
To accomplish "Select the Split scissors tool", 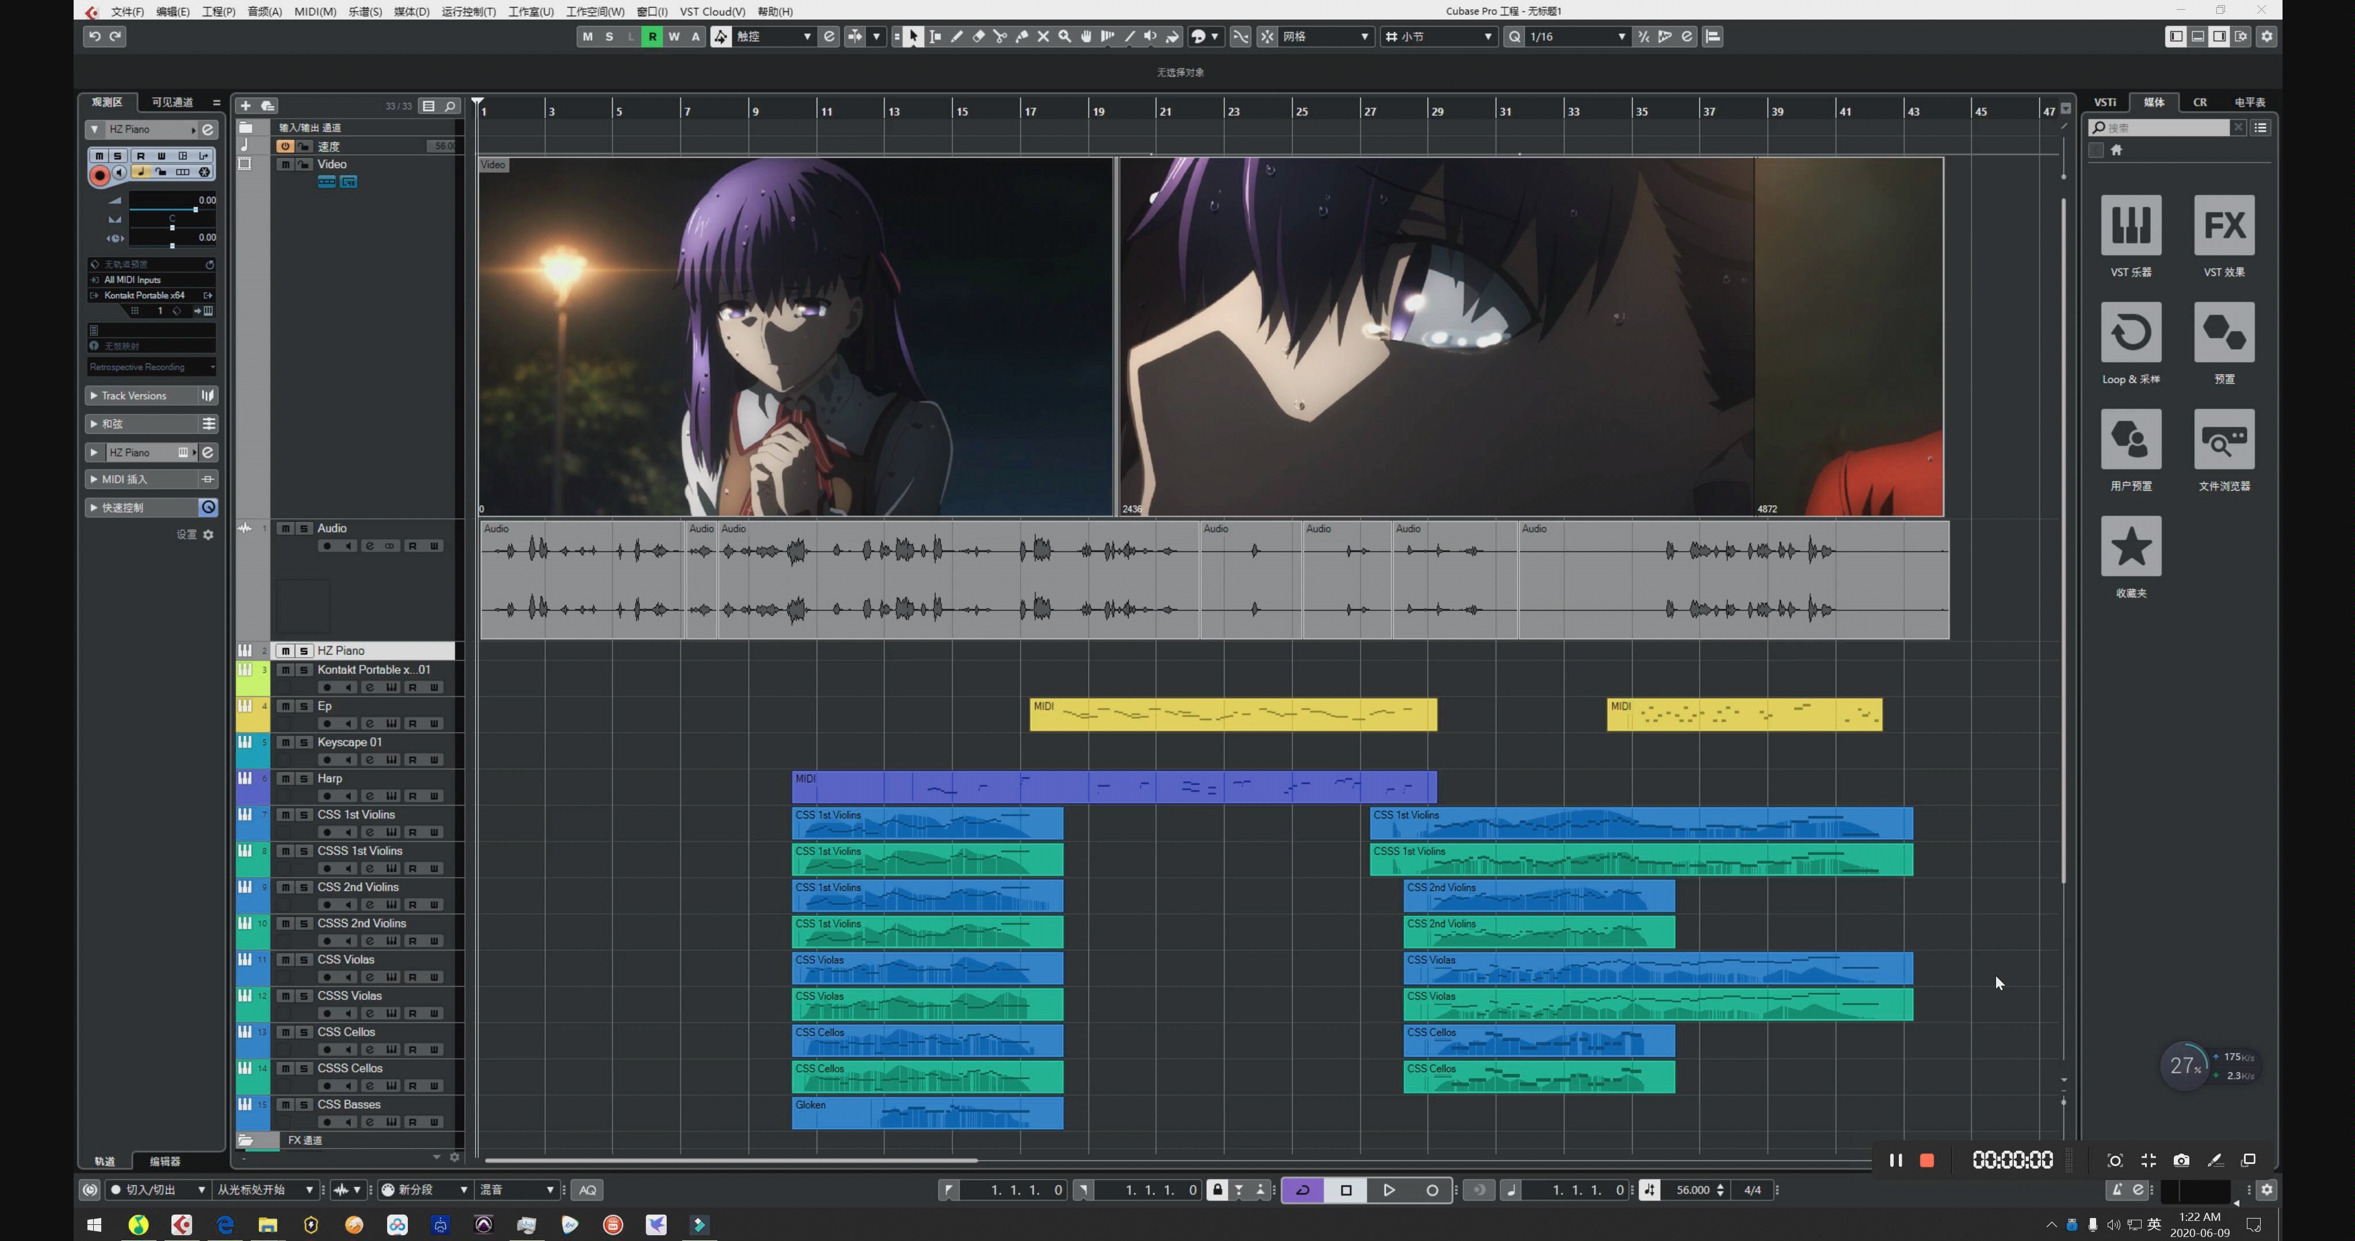I will click(999, 37).
